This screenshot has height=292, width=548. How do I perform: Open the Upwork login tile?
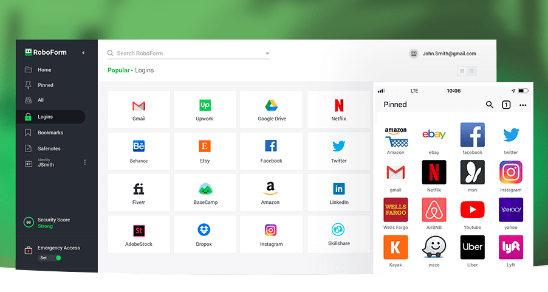(205, 109)
